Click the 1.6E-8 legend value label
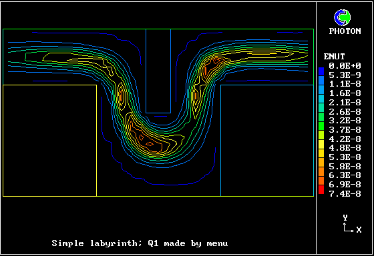Viewport: 374px width, 256px height. (345, 93)
